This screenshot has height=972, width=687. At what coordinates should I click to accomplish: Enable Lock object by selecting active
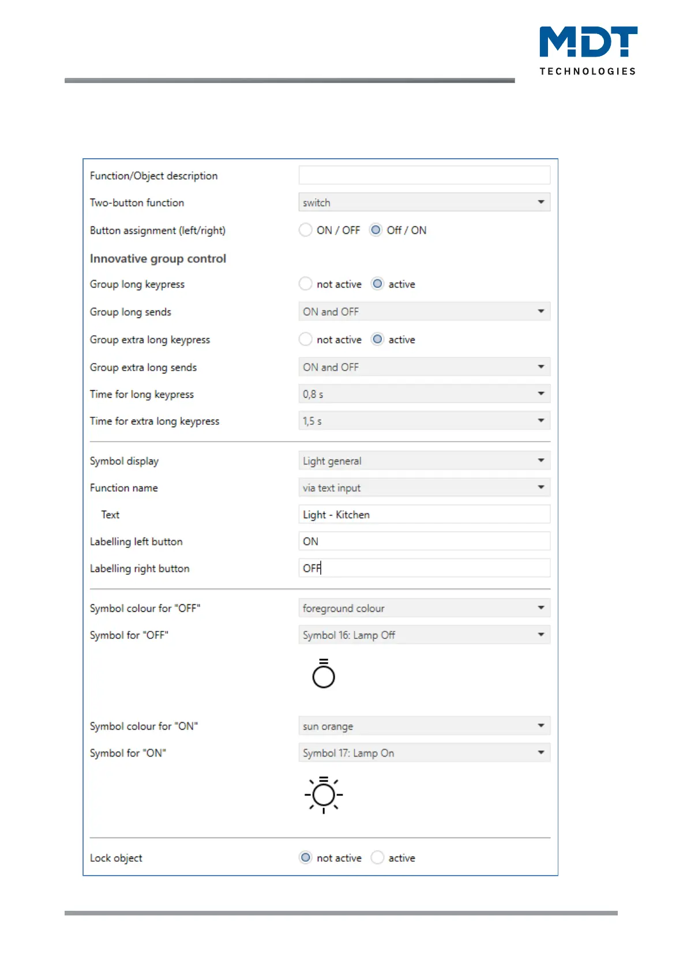point(377,858)
